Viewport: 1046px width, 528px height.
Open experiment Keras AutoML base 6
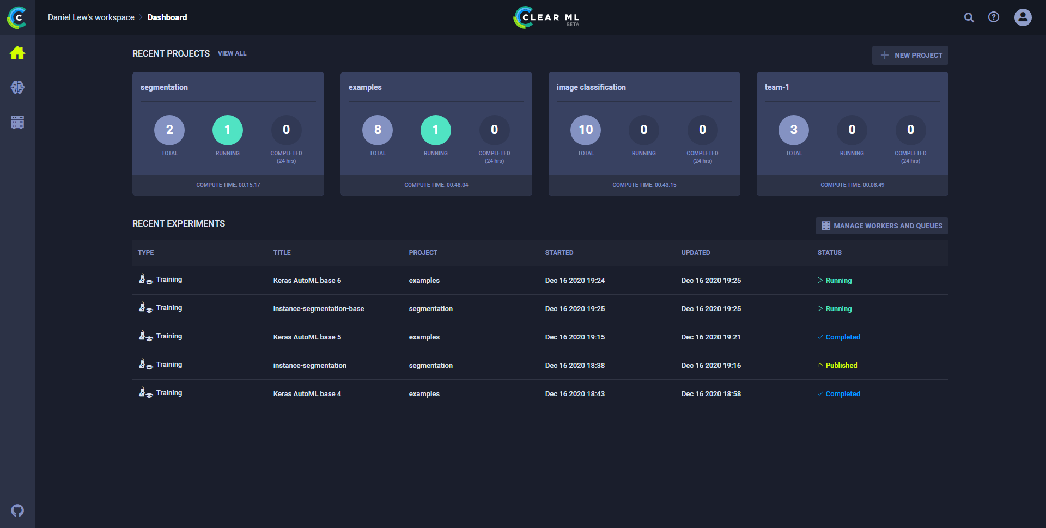pyautogui.click(x=307, y=281)
